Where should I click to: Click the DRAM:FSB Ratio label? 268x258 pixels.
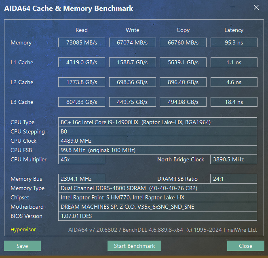click(177, 179)
